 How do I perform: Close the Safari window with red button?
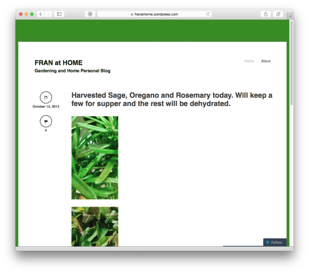point(21,14)
